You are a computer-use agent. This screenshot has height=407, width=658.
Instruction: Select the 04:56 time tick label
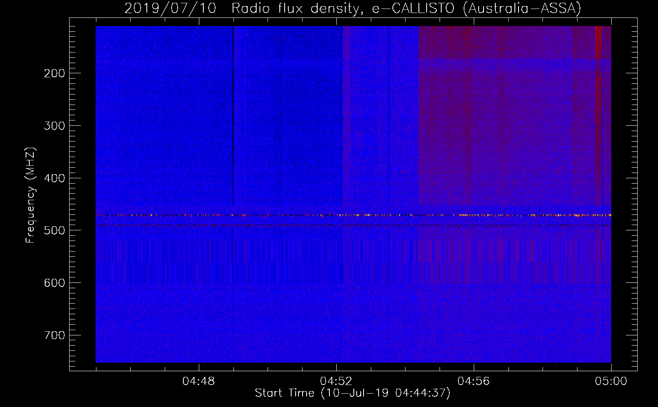tap(474, 381)
